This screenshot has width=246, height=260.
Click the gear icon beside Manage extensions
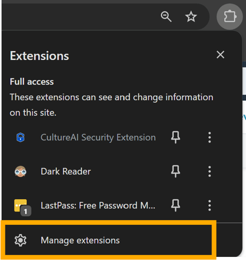pos(21,240)
